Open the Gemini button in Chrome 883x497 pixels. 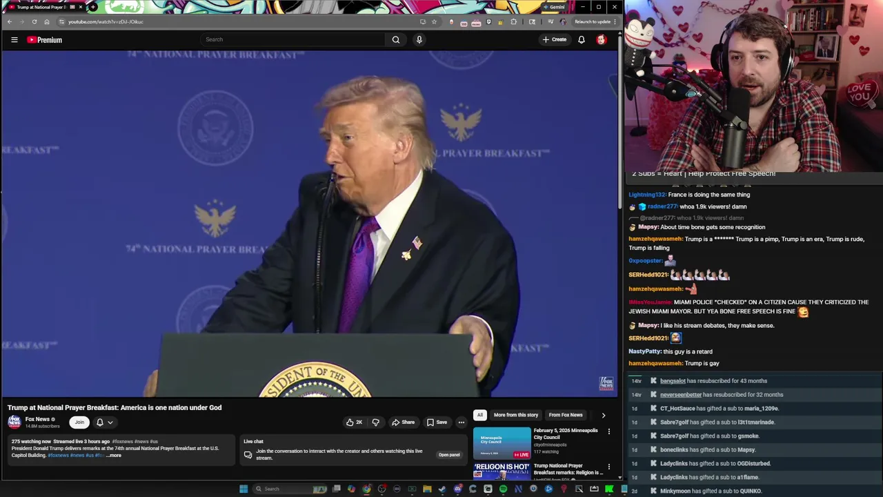pyautogui.click(x=553, y=7)
